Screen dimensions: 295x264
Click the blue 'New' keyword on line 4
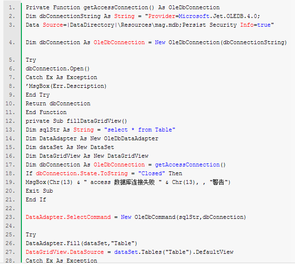pyautogui.click(x=160, y=43)
